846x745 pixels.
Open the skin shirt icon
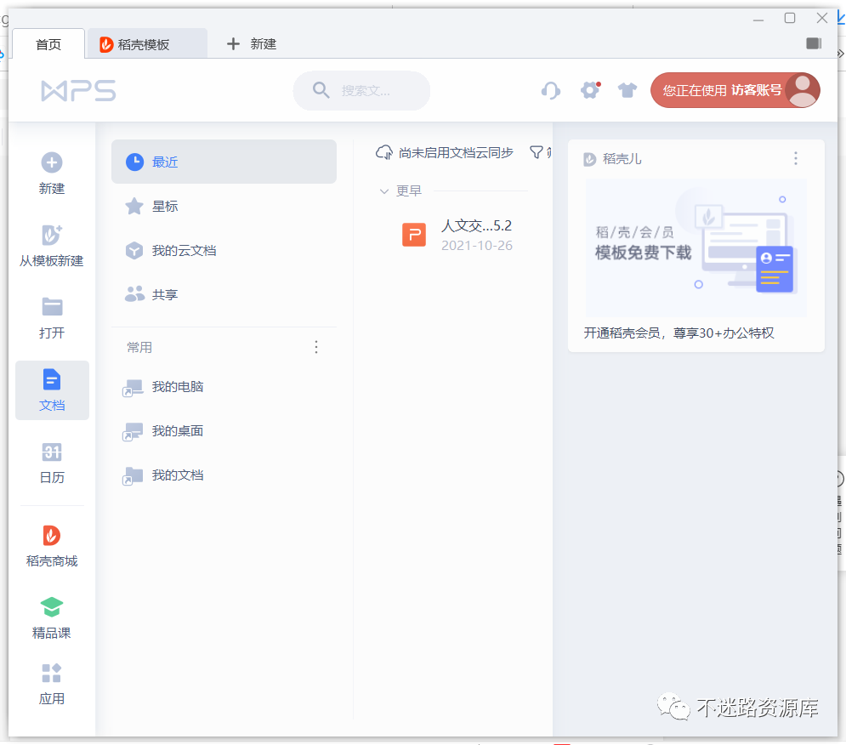pos(627,90)
